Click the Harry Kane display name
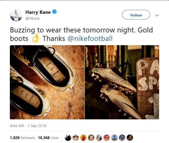 [x=38, y=12]
